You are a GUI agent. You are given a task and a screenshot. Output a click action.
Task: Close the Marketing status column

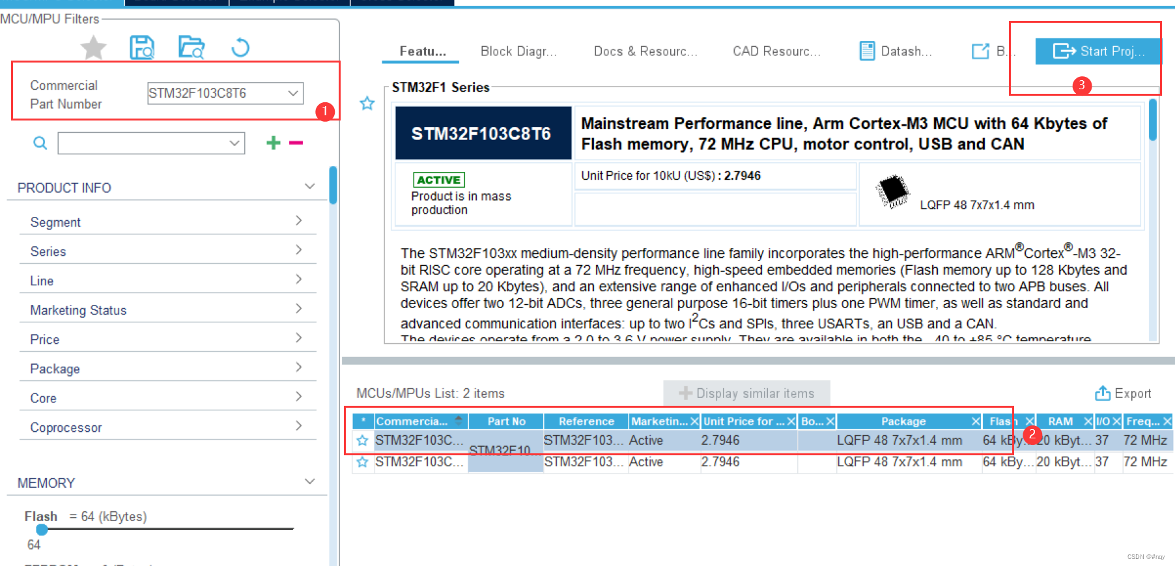coord(694,421)
